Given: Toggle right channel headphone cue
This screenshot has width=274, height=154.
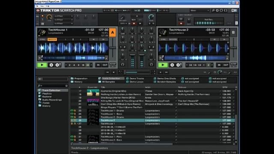Looking at the screenshot, I should tap(151, 65).
